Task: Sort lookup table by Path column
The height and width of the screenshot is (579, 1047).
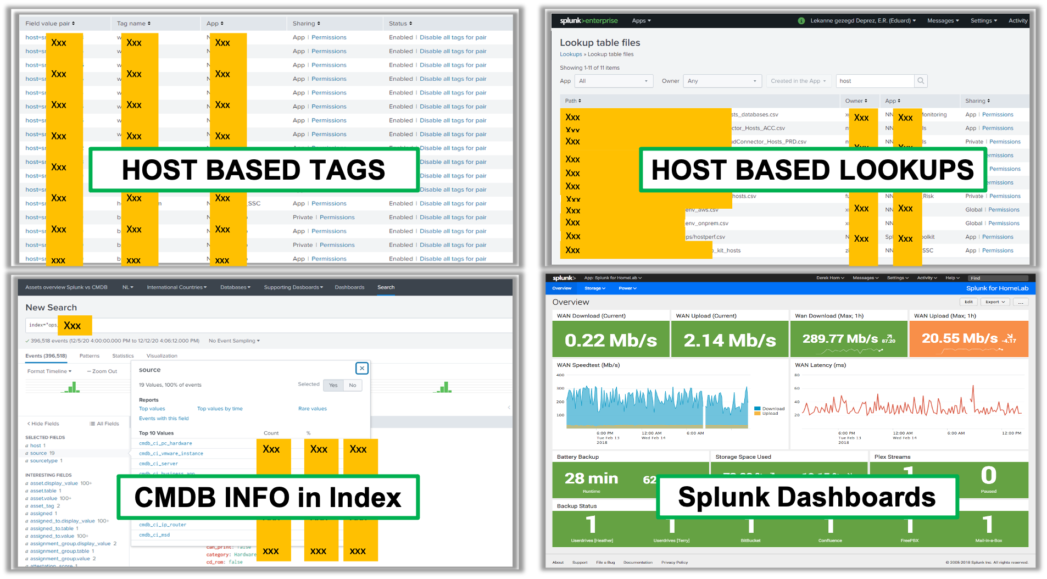Action: tap(573, 101)
